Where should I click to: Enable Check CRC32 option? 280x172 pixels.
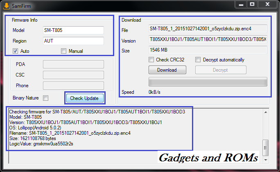[x=151, y=60]
